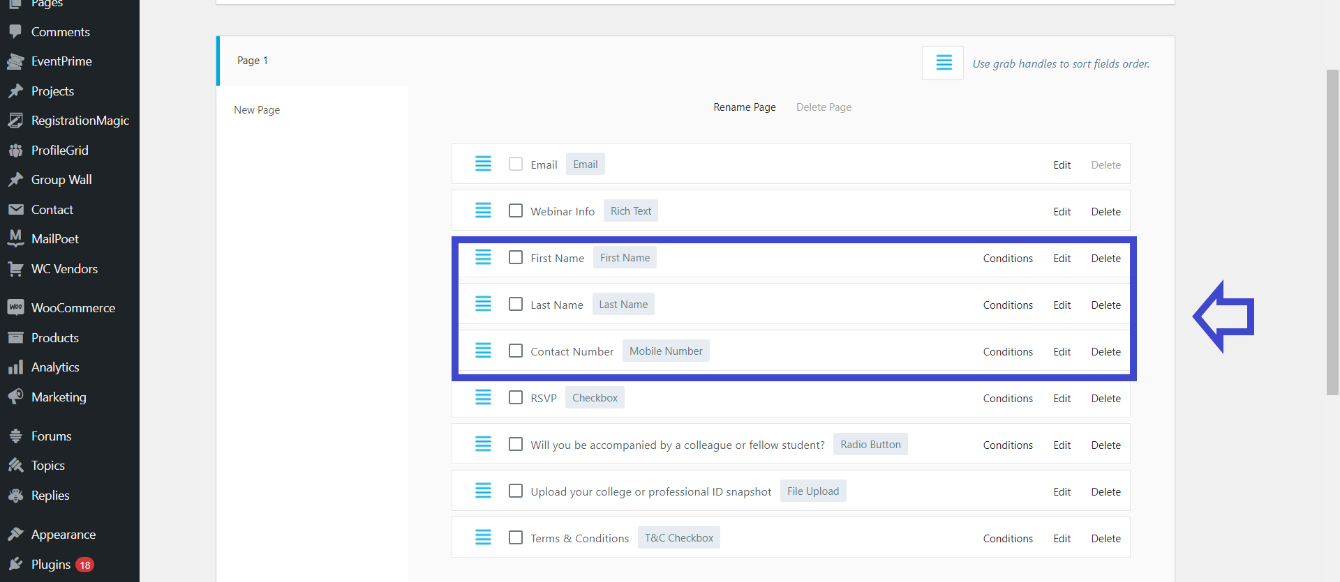Image resolution: width=1340 pixels, height=582 pixels.
Task: Click the RegistrationMagic sidebar icon
Action: pos(15,121)
